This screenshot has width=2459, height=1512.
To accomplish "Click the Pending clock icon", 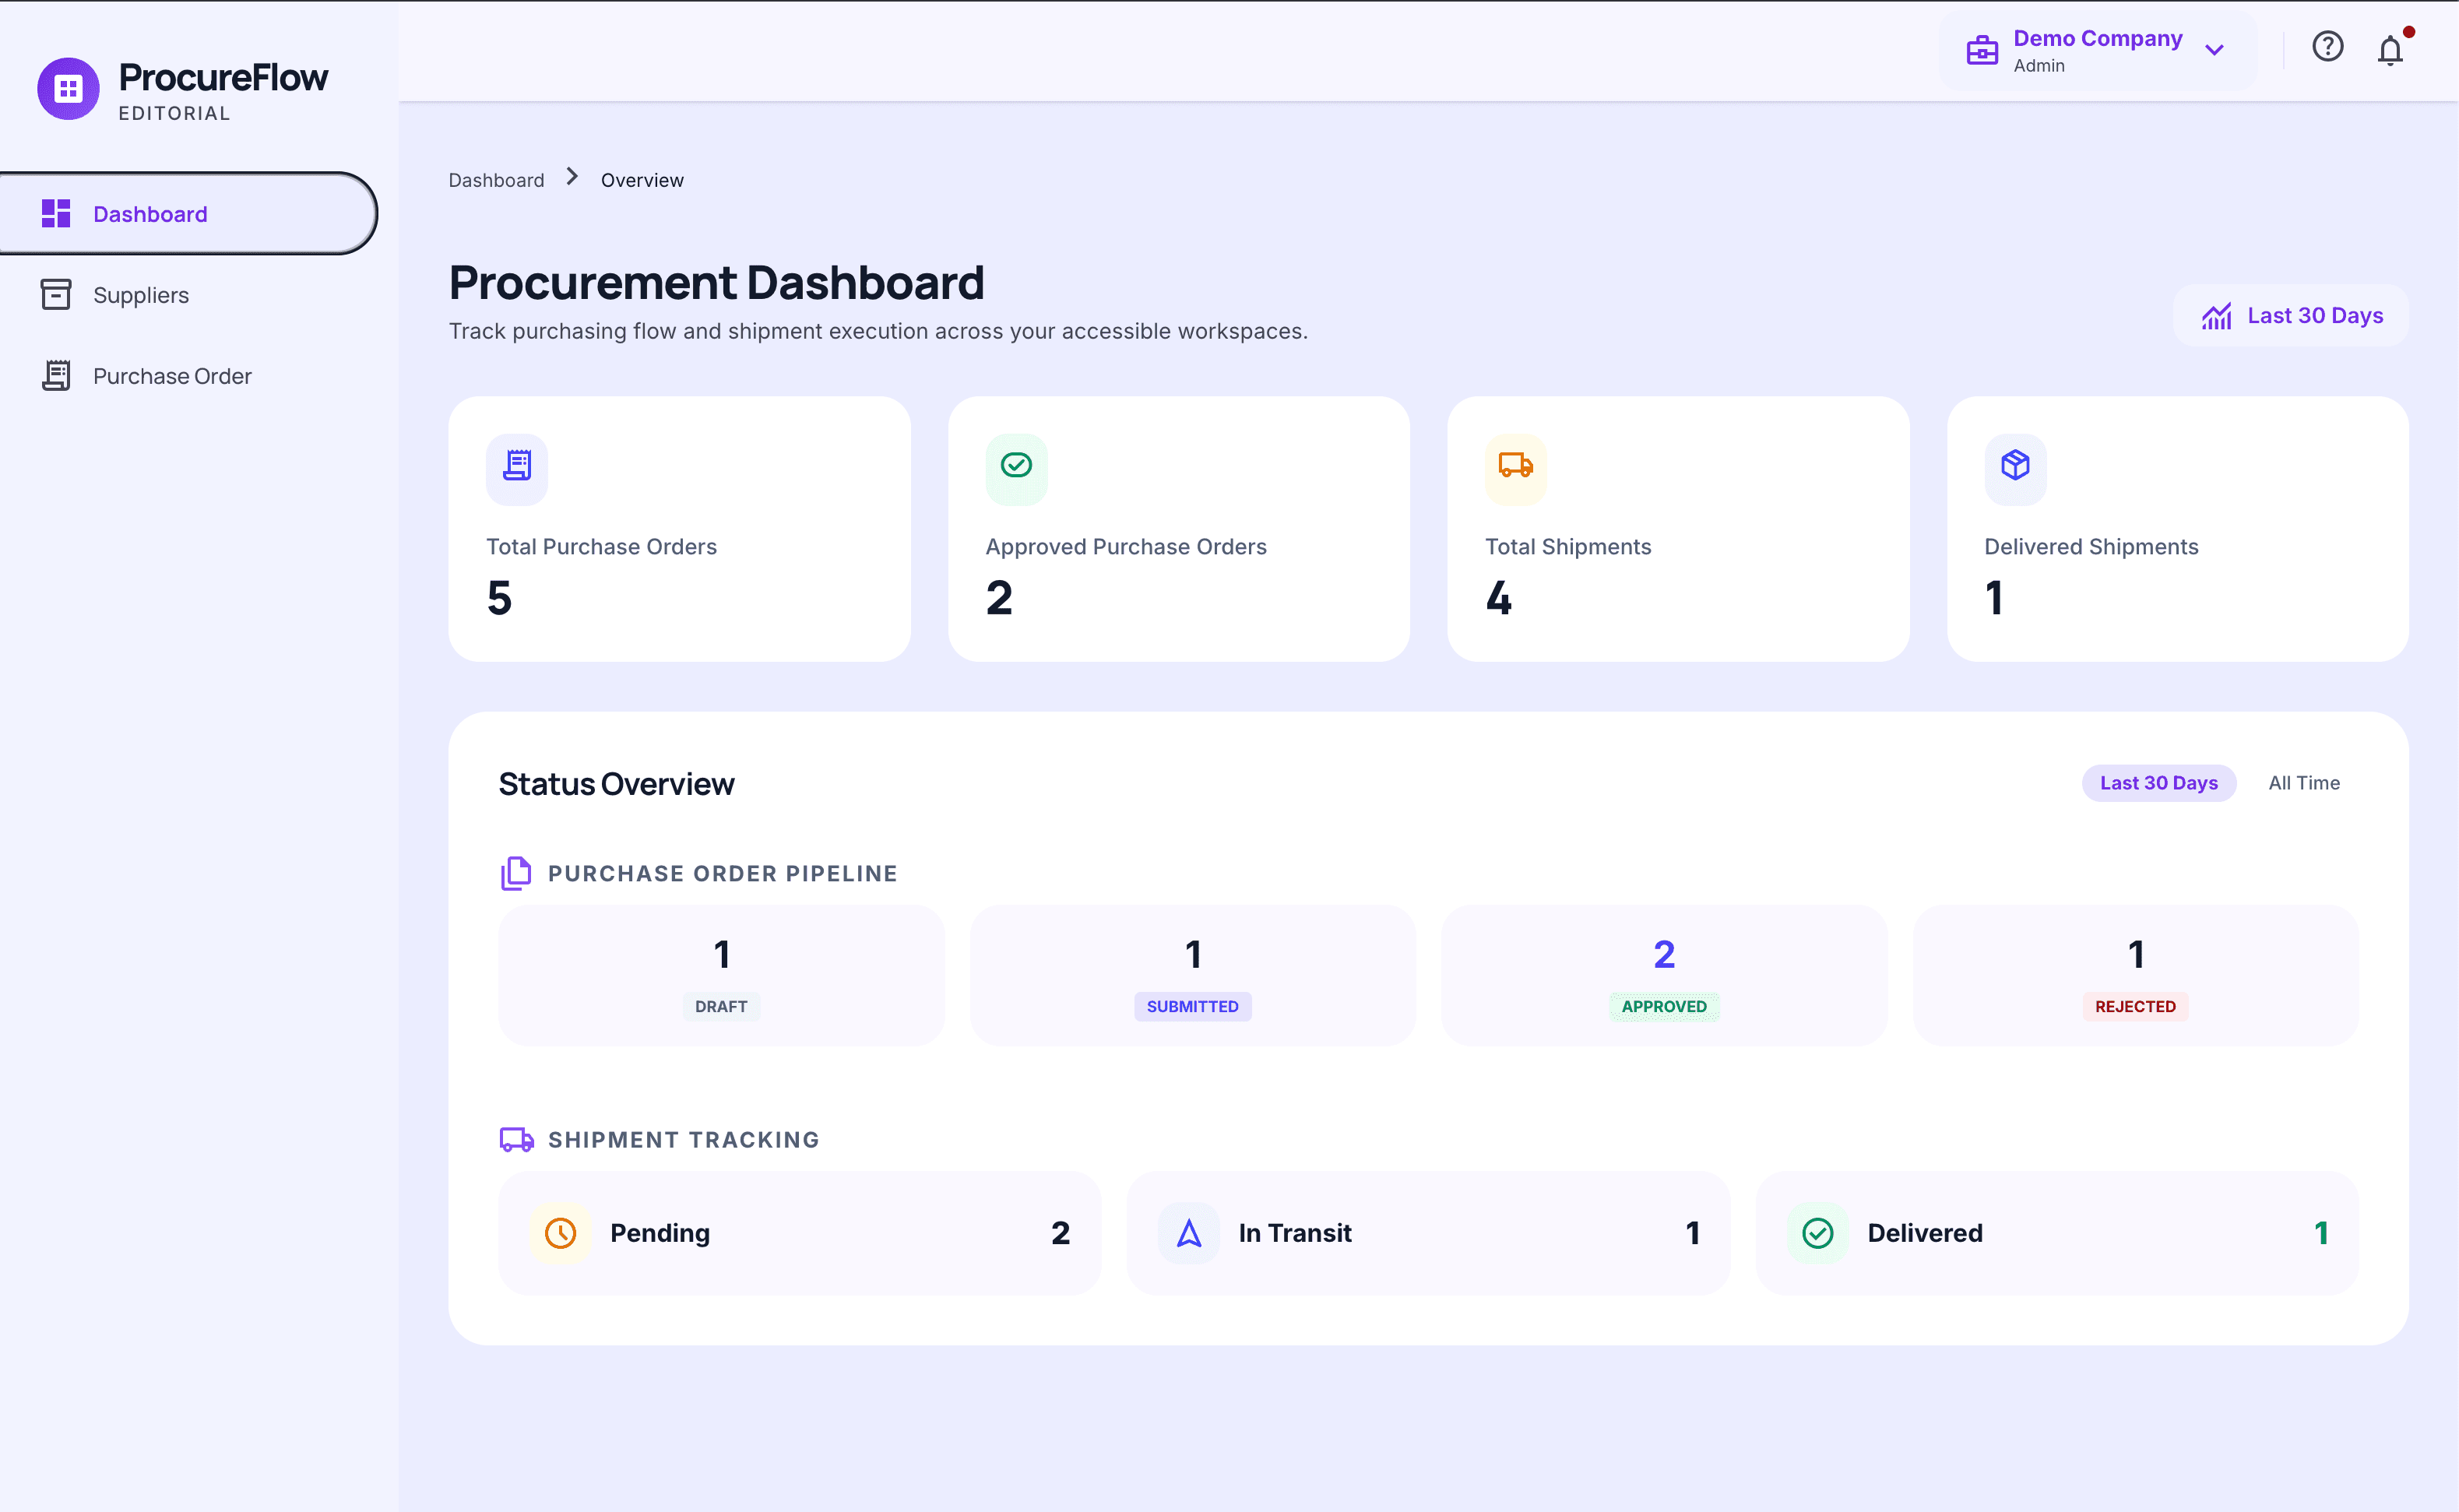I will click(x=560, y=1233).
